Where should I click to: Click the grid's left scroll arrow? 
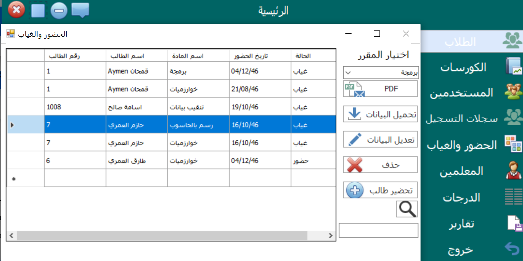point(12,235)
